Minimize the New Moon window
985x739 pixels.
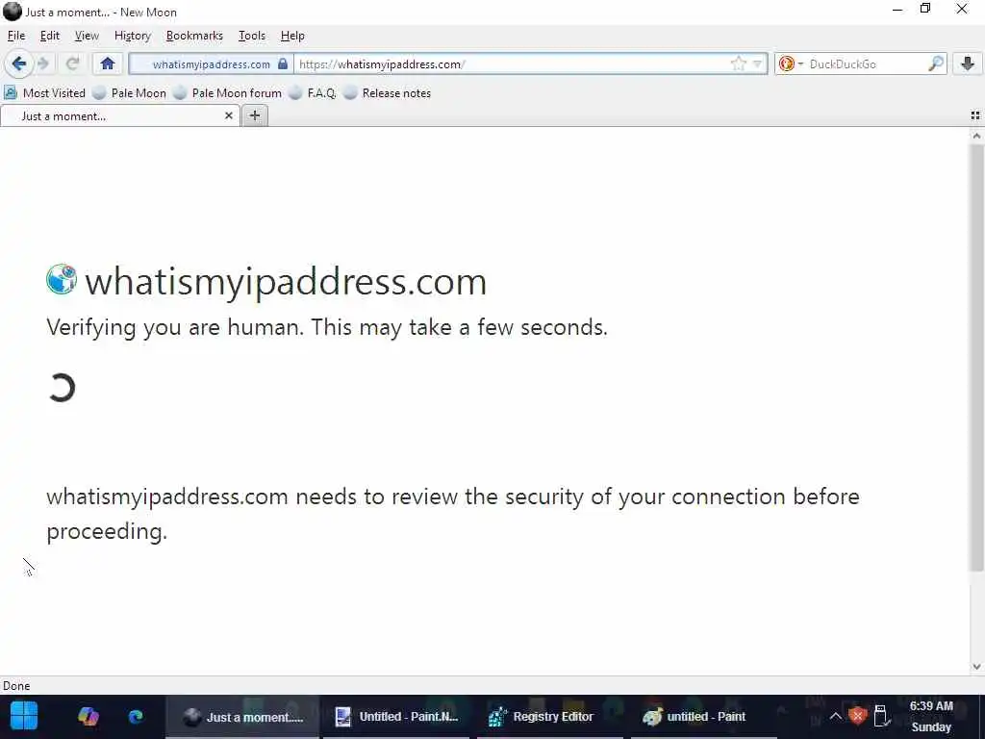point(897,10)
